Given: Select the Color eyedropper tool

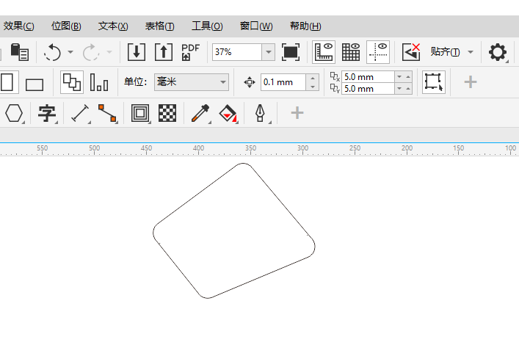Looking at the screenshot, I should (x=200, y=113).
